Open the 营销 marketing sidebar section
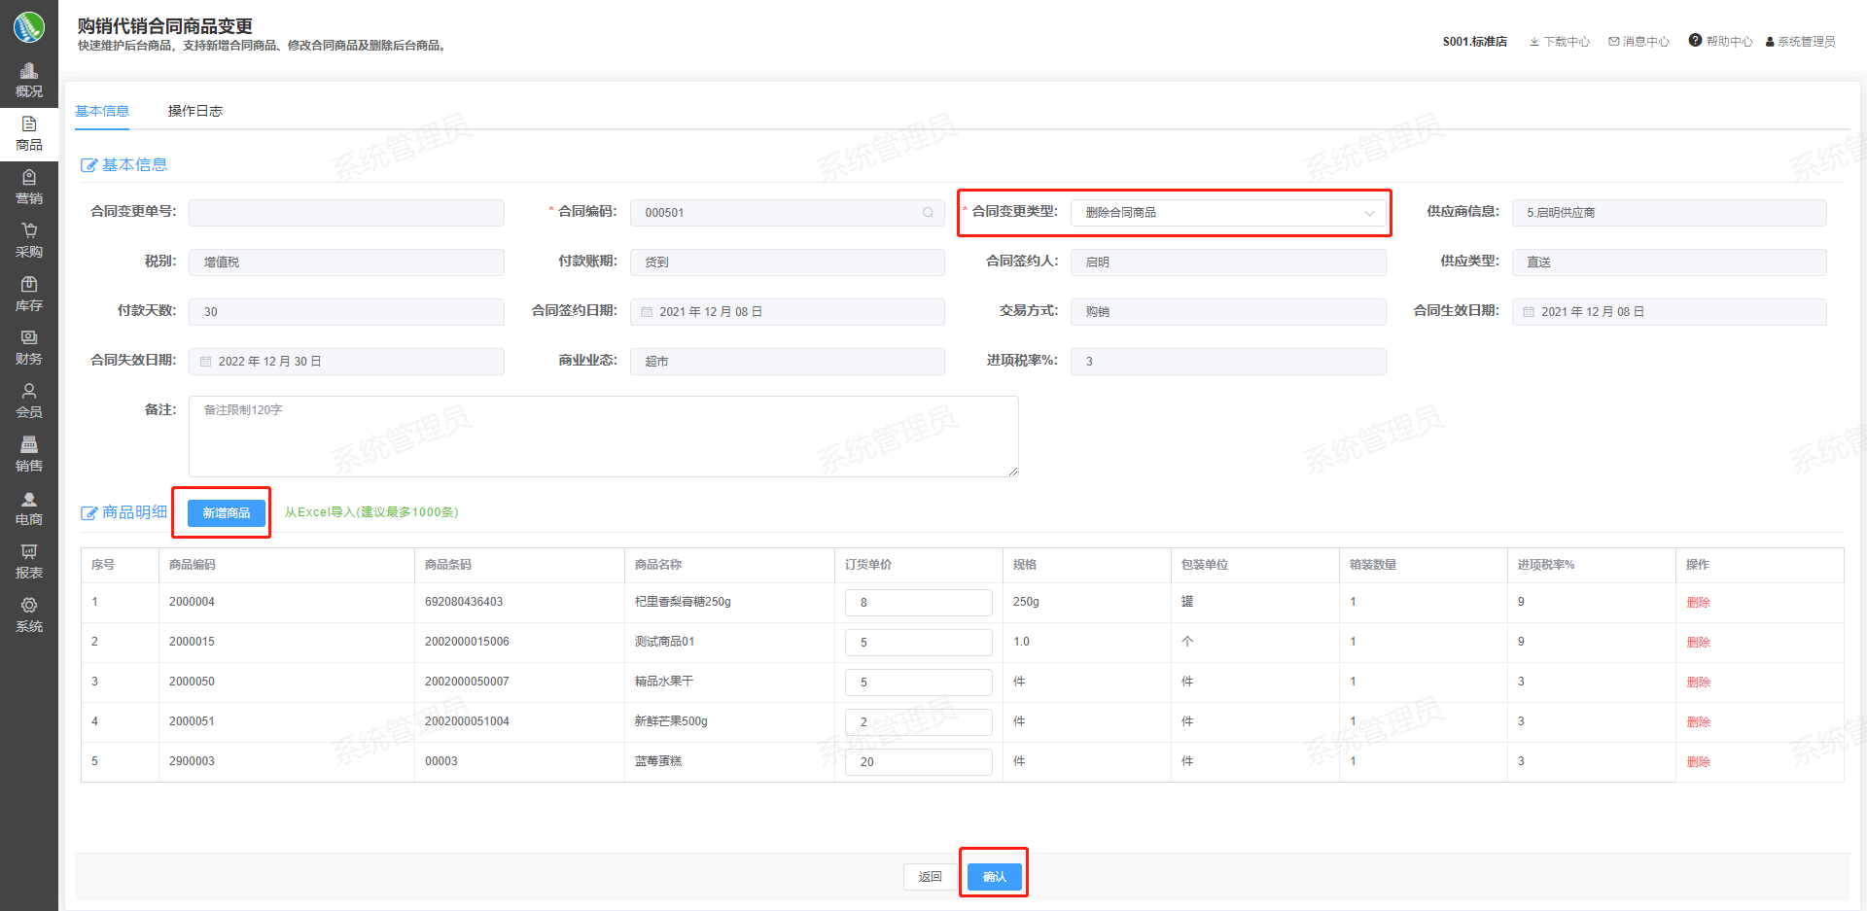This screenshot has width=1867, height=911. (x=29, y=188)
